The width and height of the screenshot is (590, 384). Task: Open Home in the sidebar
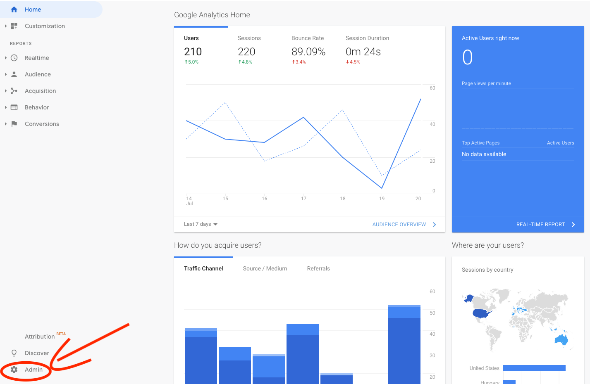click(51, 9)
